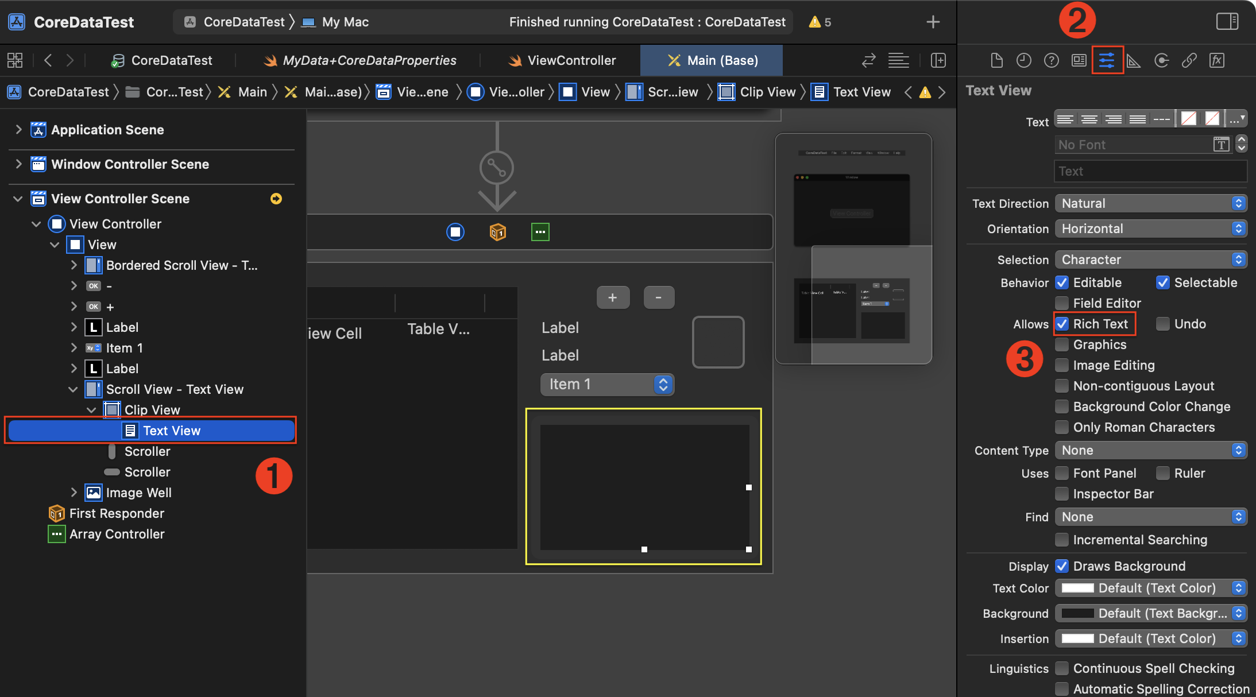Click the add editor on right icon

coord(938,60)
